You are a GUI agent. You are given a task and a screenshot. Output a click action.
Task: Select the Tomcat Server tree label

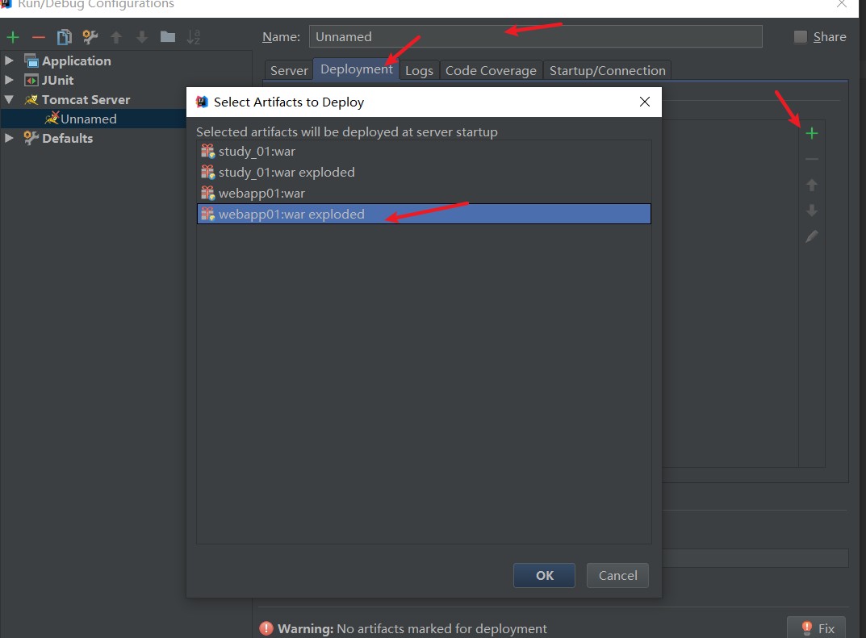[x=86, y=99]
